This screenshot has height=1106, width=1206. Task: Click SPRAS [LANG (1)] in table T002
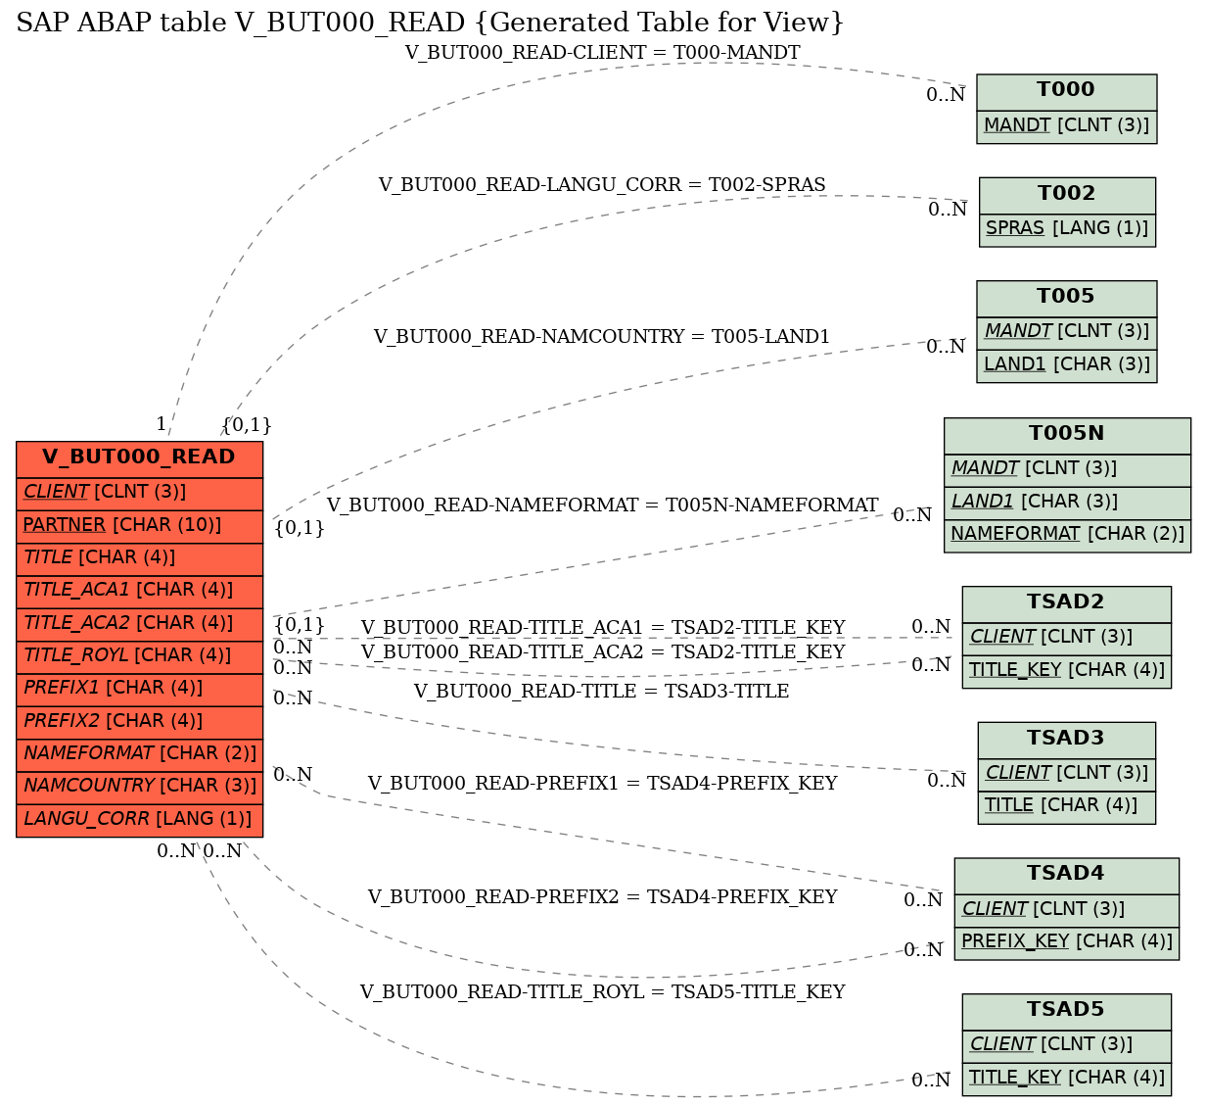coord(1067,229)
